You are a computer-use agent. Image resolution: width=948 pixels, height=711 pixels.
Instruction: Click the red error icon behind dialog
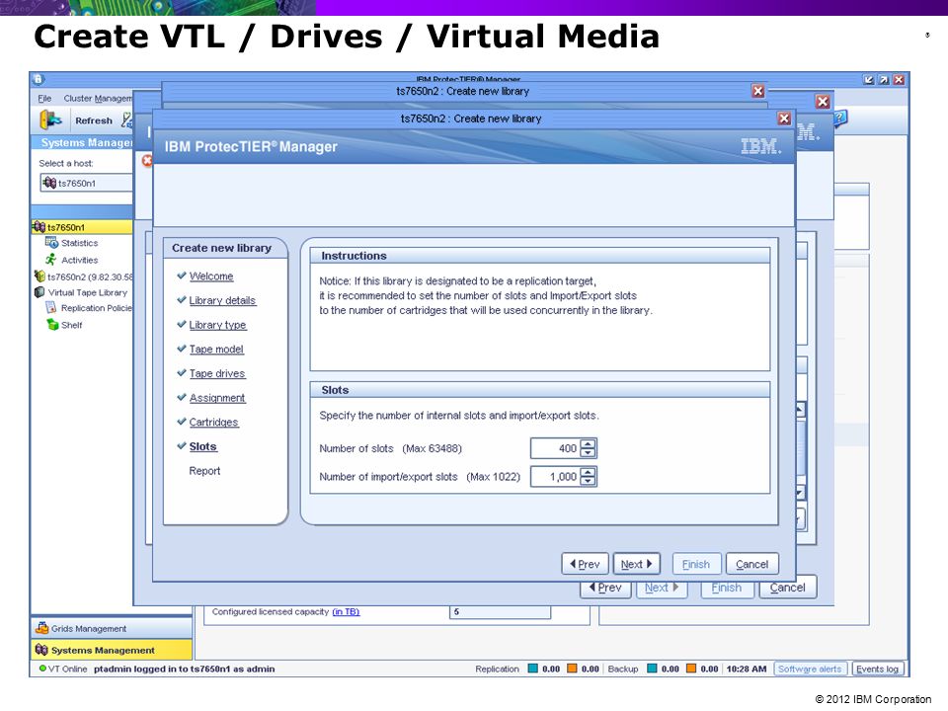point(147,161)
